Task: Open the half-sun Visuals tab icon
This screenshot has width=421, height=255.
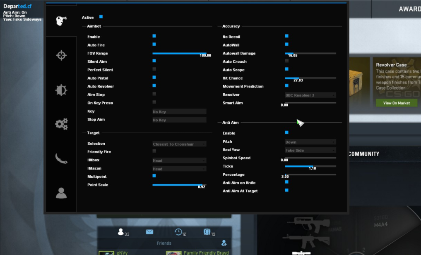Action: [x=61, y=90]
